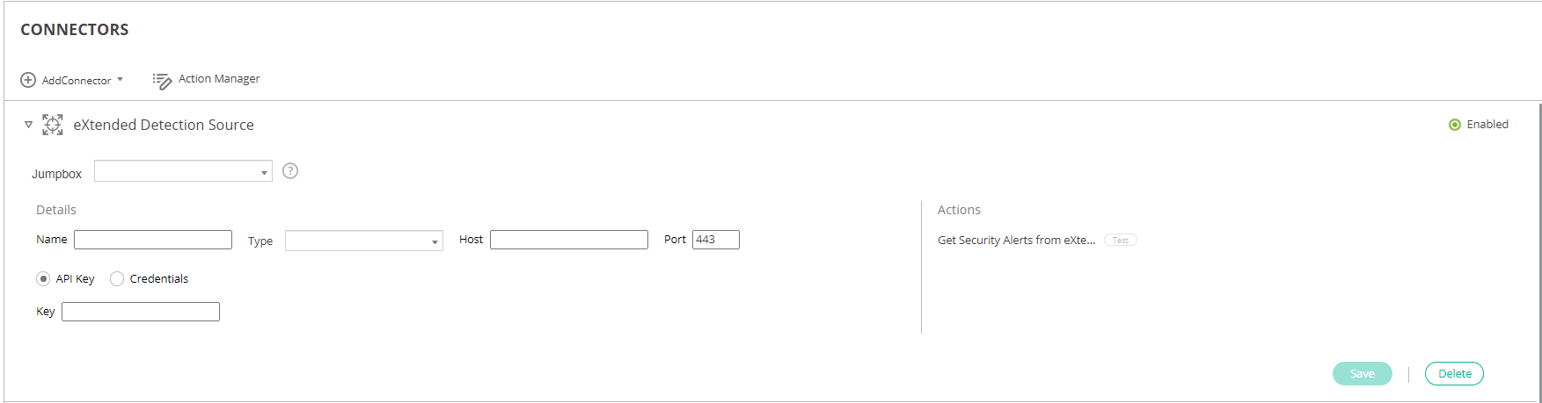Click the Port field showing 443

tap(715, 240)
